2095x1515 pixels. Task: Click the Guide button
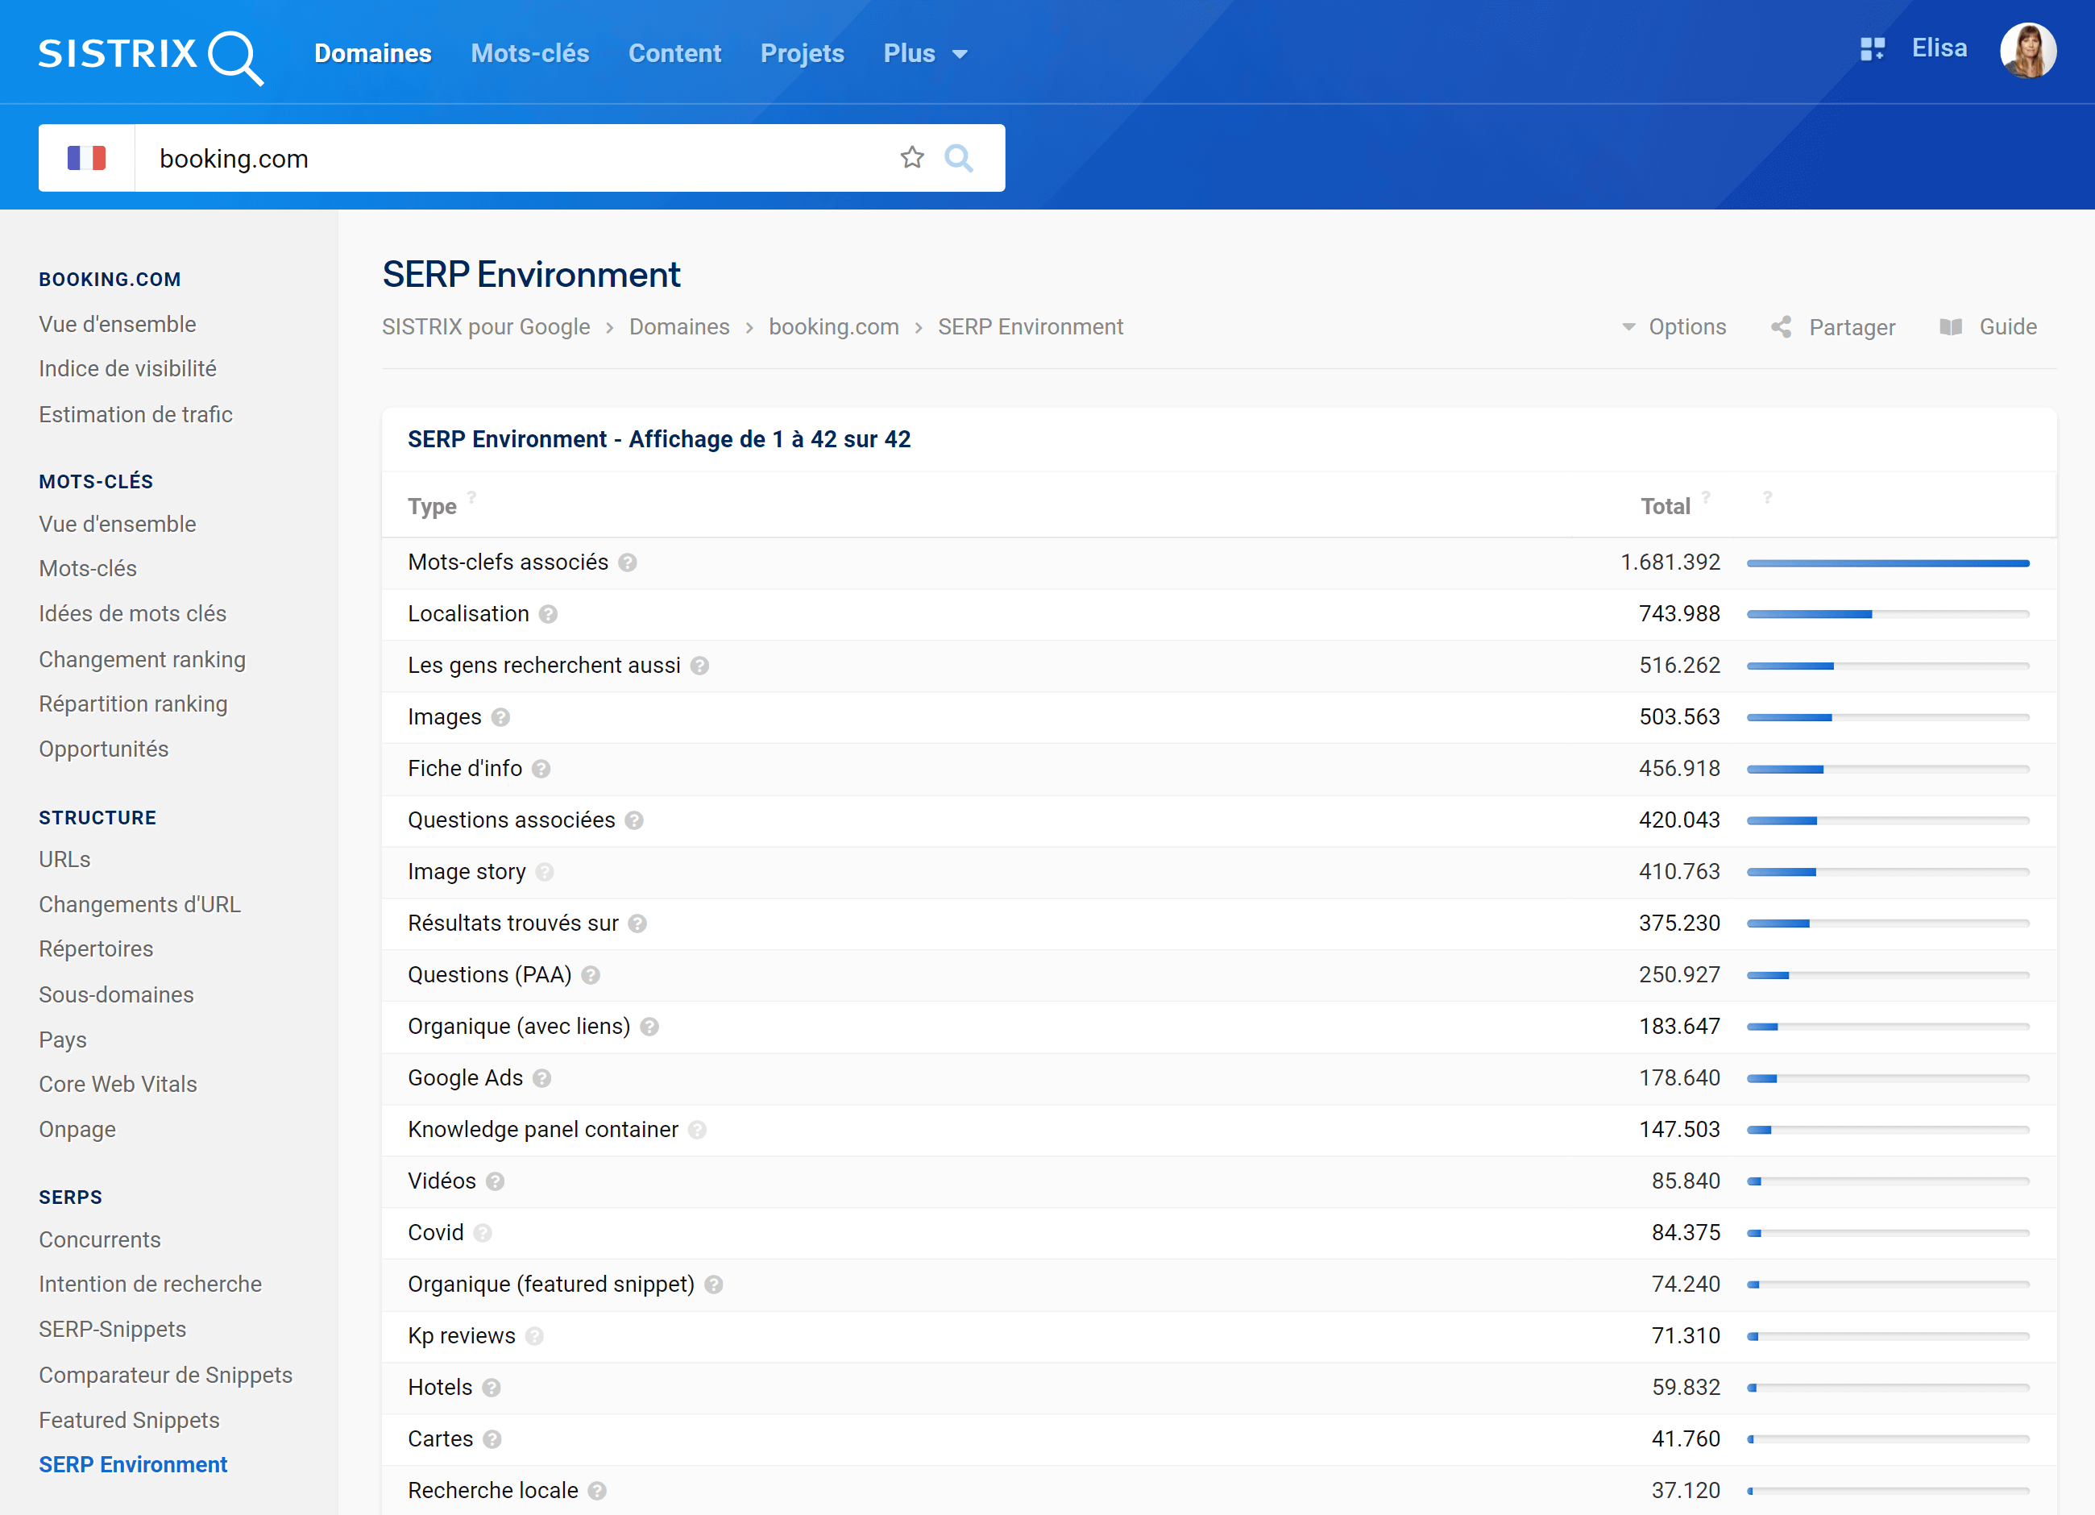coord(1988,327)
